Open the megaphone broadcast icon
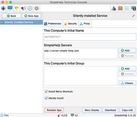This screenshot has width=137, height=117. 23,8
